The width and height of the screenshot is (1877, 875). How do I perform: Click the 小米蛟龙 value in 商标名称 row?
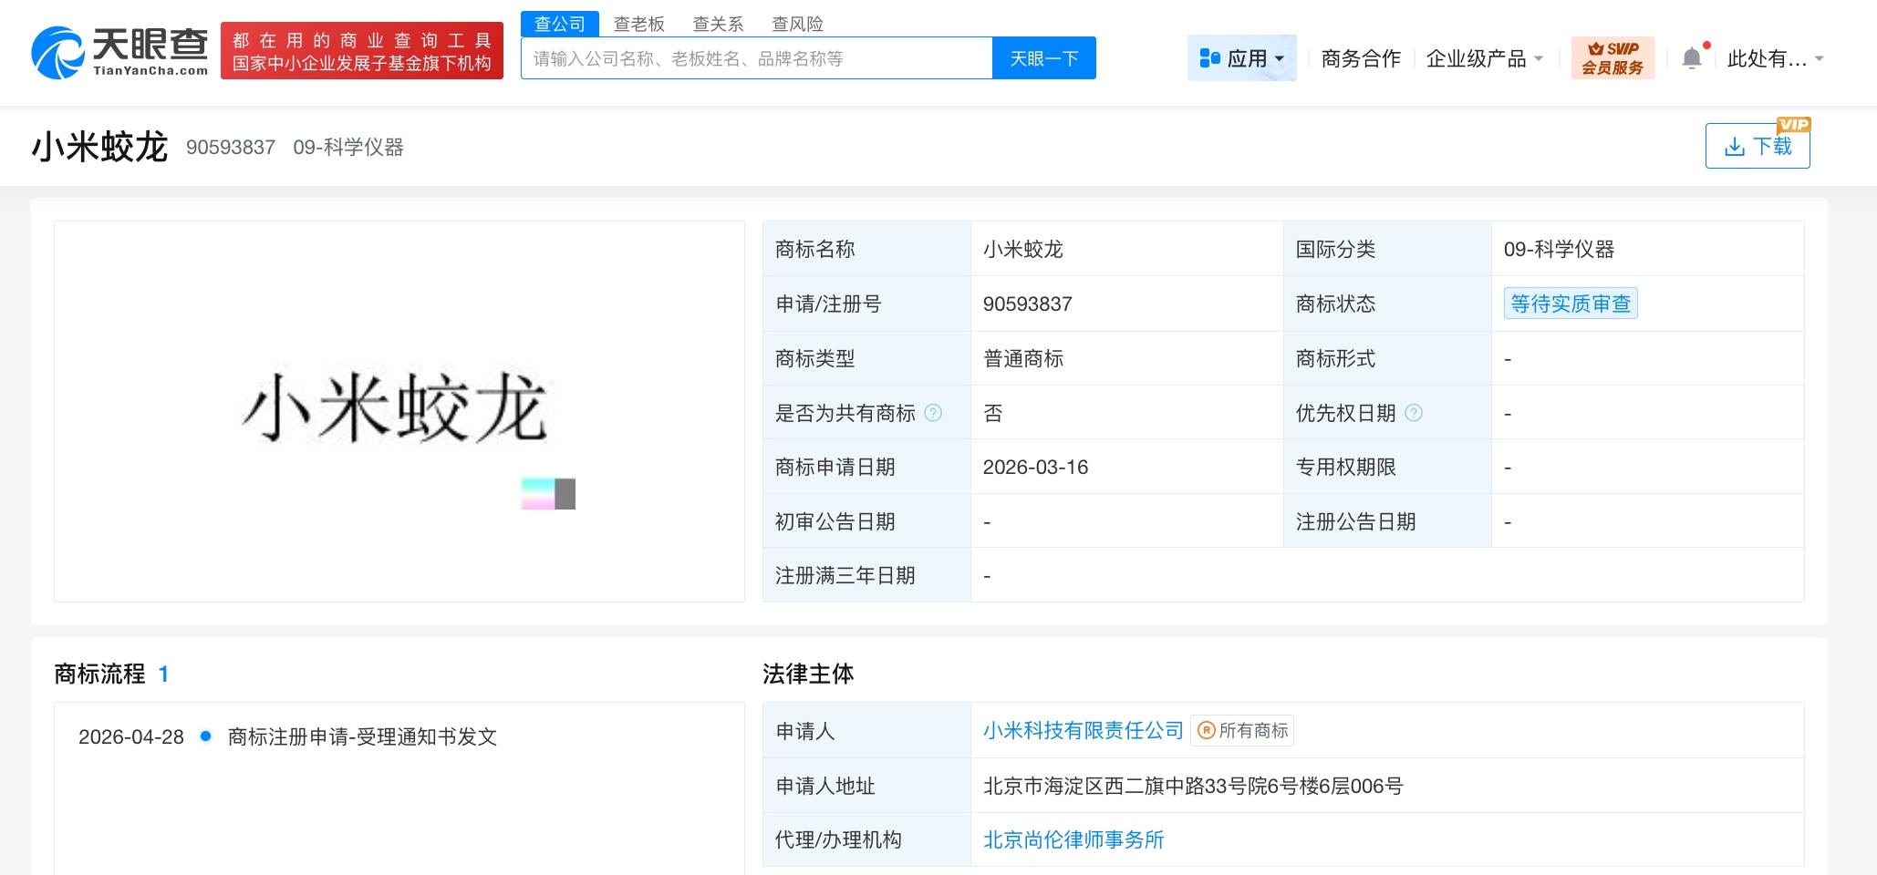1023,249
